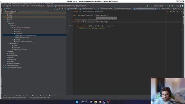Collapse the main folder
The image size is (185, 104).
click(x=7, y=23)
